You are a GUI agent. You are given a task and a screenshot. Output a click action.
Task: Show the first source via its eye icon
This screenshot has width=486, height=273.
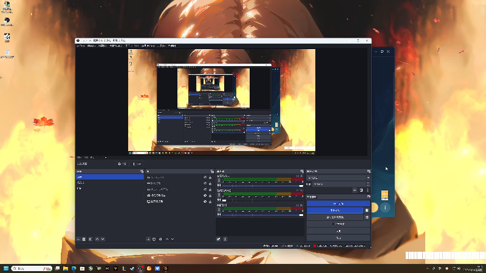(x=205, y=178)
